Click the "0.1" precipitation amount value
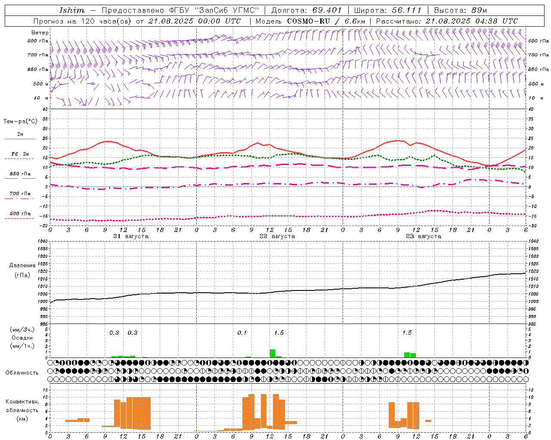 tap(242, 333)
